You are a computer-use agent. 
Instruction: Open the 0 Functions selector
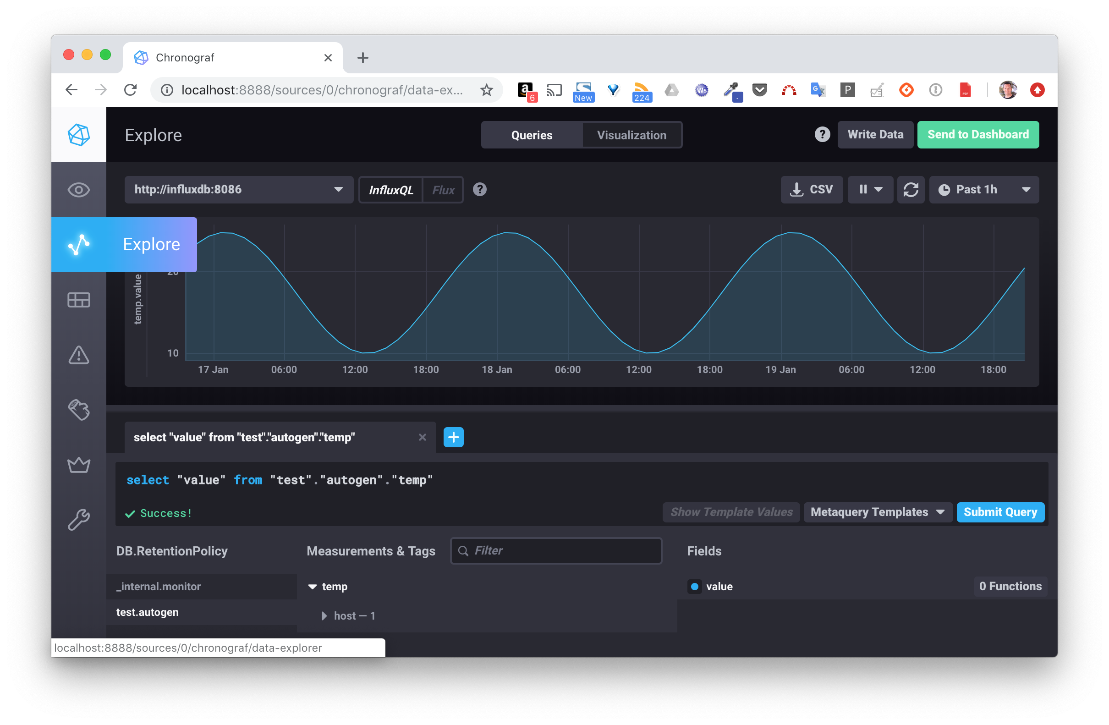point(1010,587)
